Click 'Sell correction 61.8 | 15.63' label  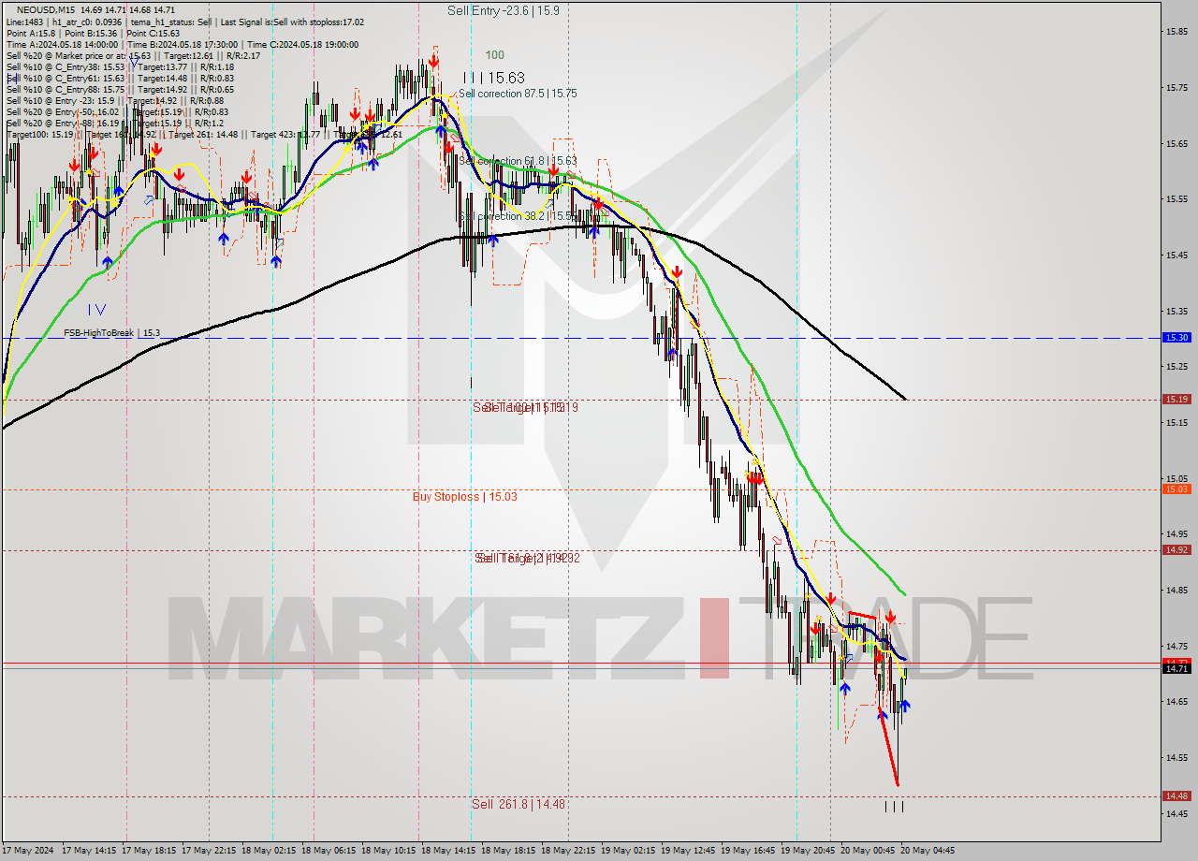coord(518,161)
